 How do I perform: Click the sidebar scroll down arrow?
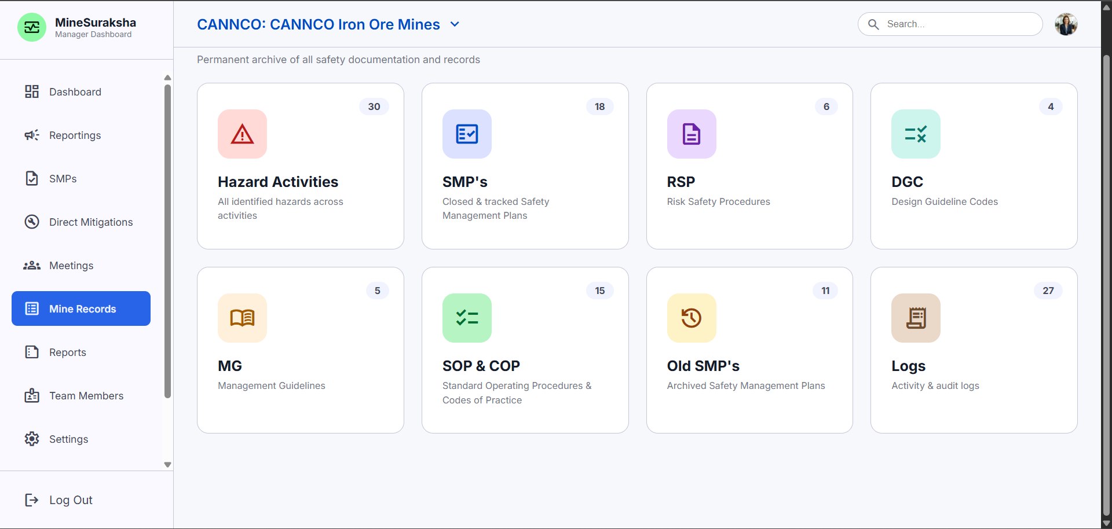tap(167, 465)
